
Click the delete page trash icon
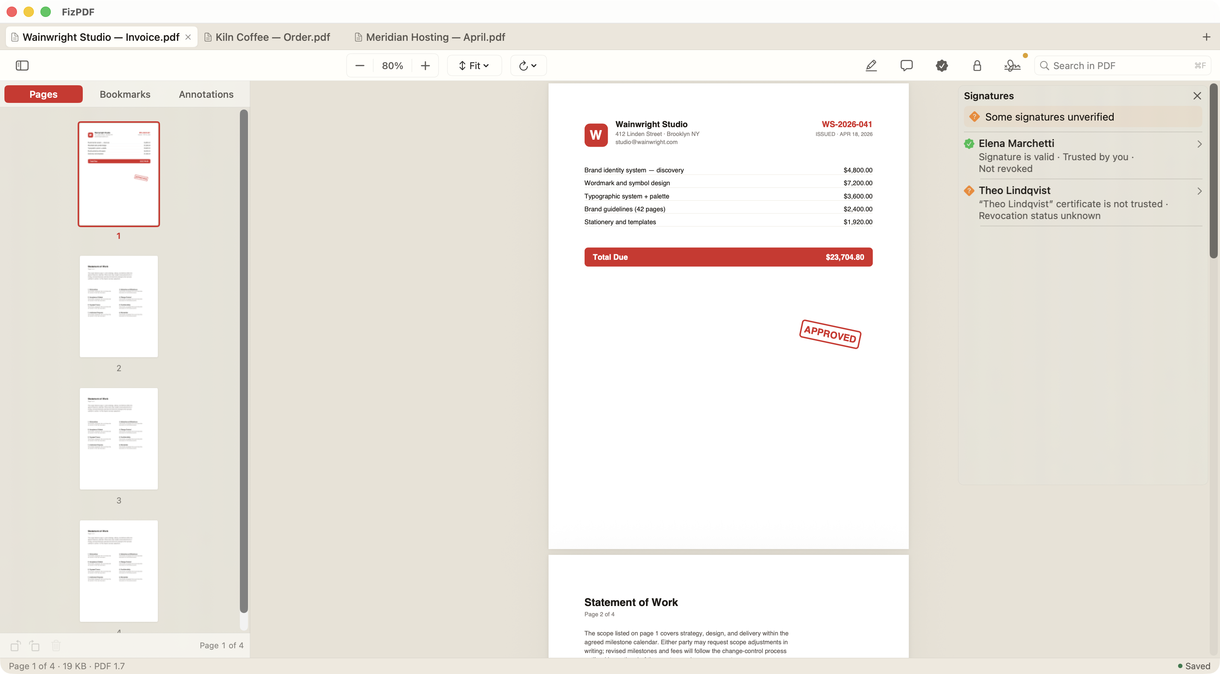(x=56, y=645)
